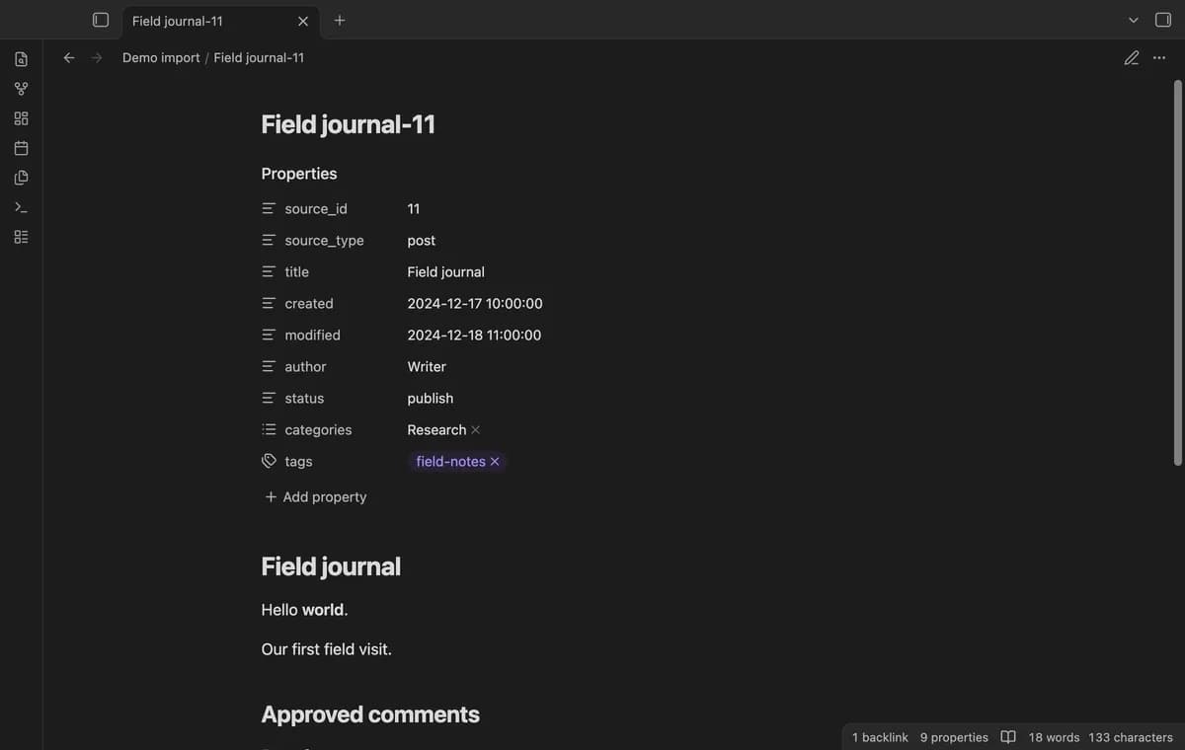Open daily note calendar icon
Viewport: 1185px width, 750px height.
[21, 148]
